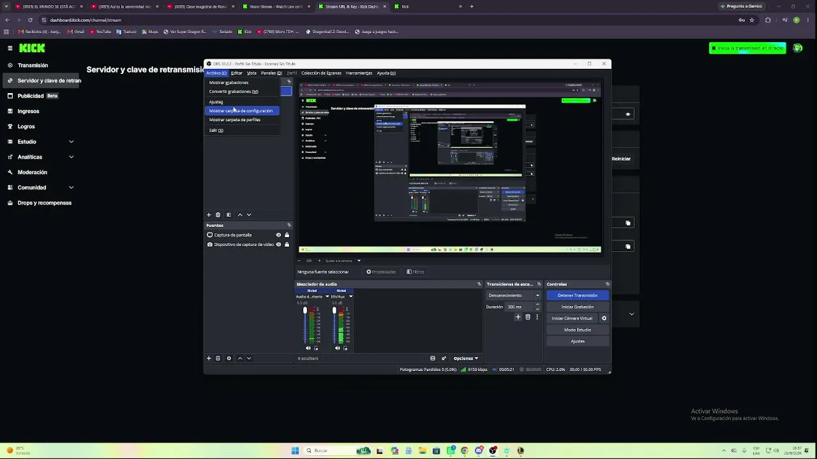Mute the Audio de escritorio speaker icon

[308, 348]
